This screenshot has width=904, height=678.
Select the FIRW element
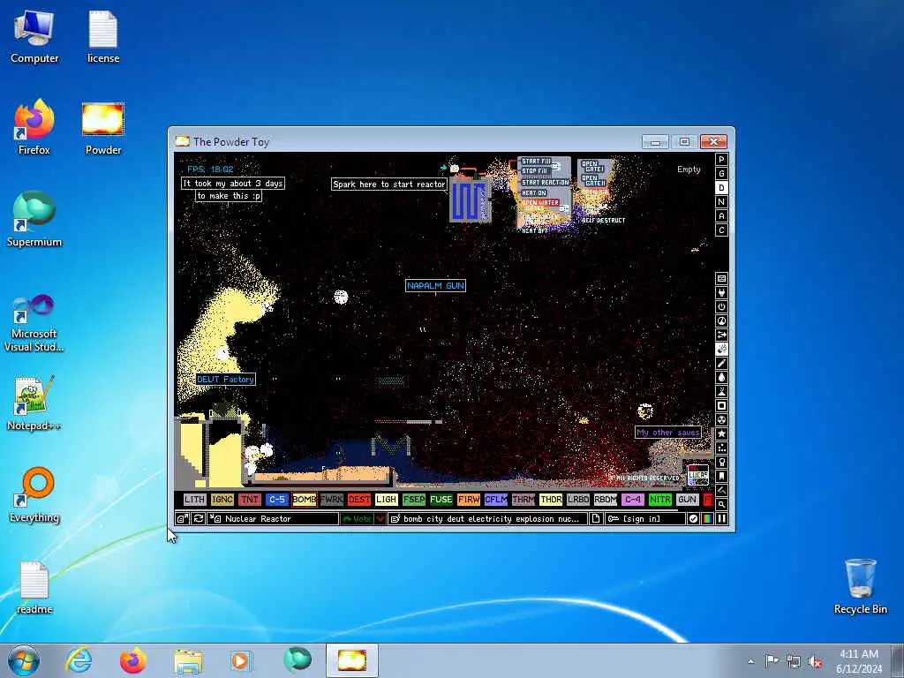[x=468, y=500]
